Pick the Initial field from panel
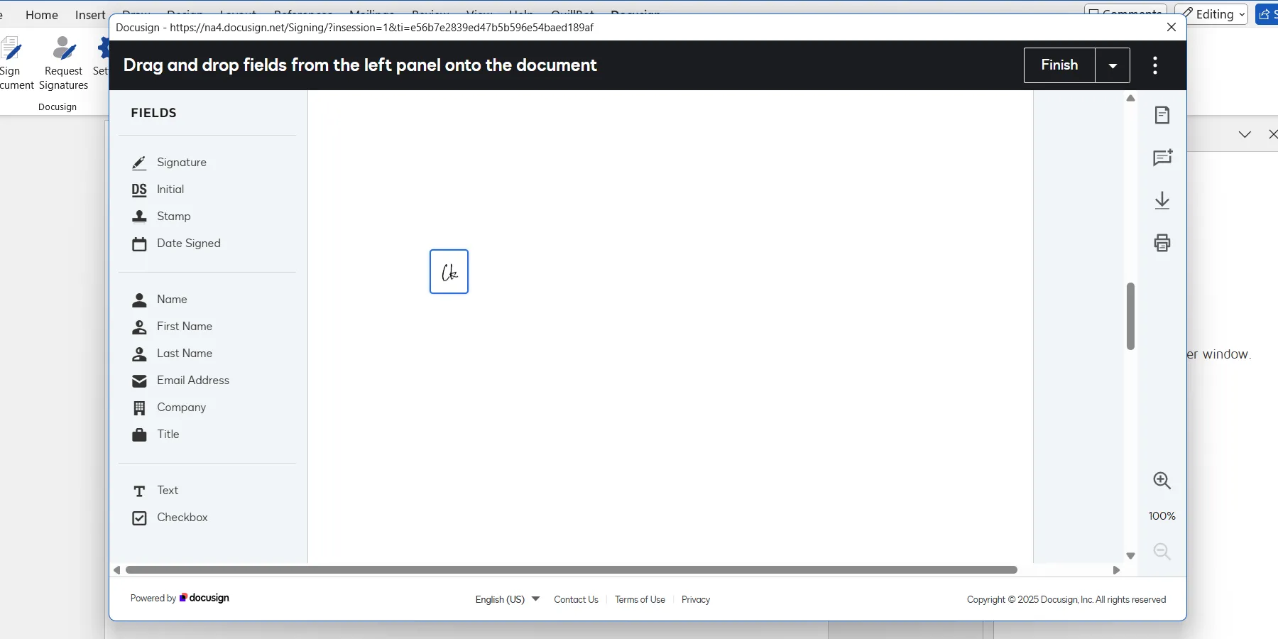 click(x=170, y=190)
